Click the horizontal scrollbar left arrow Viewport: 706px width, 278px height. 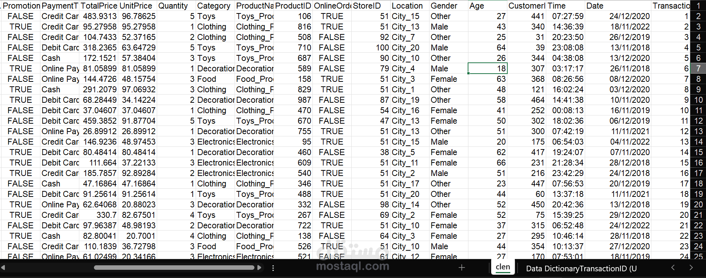point(3,268)
